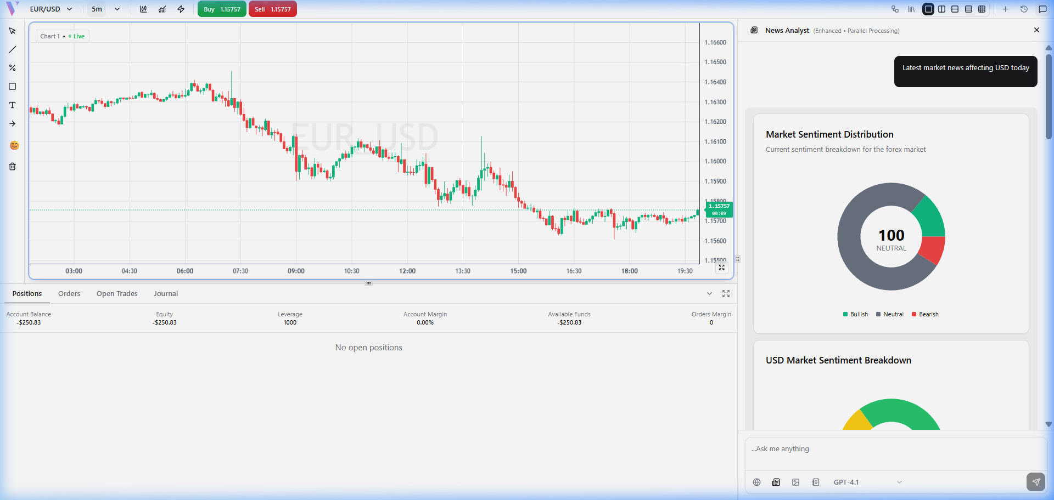The width and height of the screenshot is (1054, 500).
Task: Open the indicators chart icon
Action: 162,9
